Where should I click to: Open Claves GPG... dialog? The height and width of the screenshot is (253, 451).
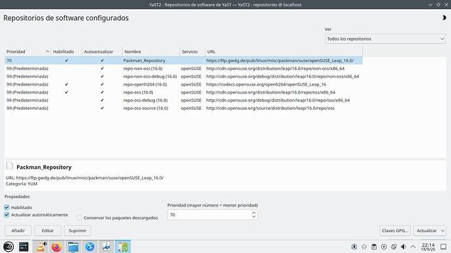pos(395,231)
